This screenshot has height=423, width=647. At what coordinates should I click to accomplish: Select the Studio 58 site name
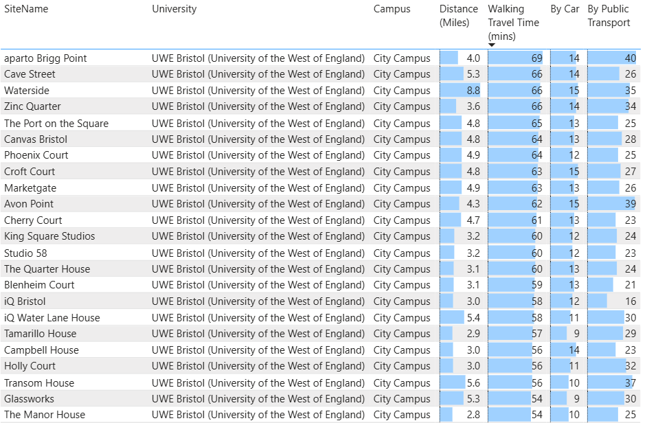pyautogui.click(x=25, y=253)
